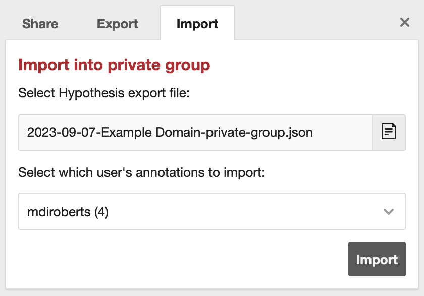Switch to the Share tab
The height and width of the screenshot is (296, 424).
40,23
